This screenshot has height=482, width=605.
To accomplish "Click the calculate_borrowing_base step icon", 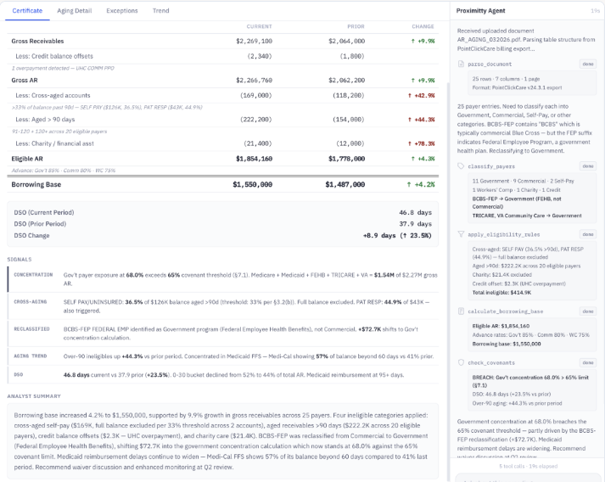I will tap(461, 312).
